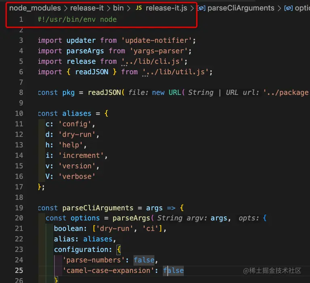Click 'updater' import identifier
The image size is (310, 283).
point(81,40)
